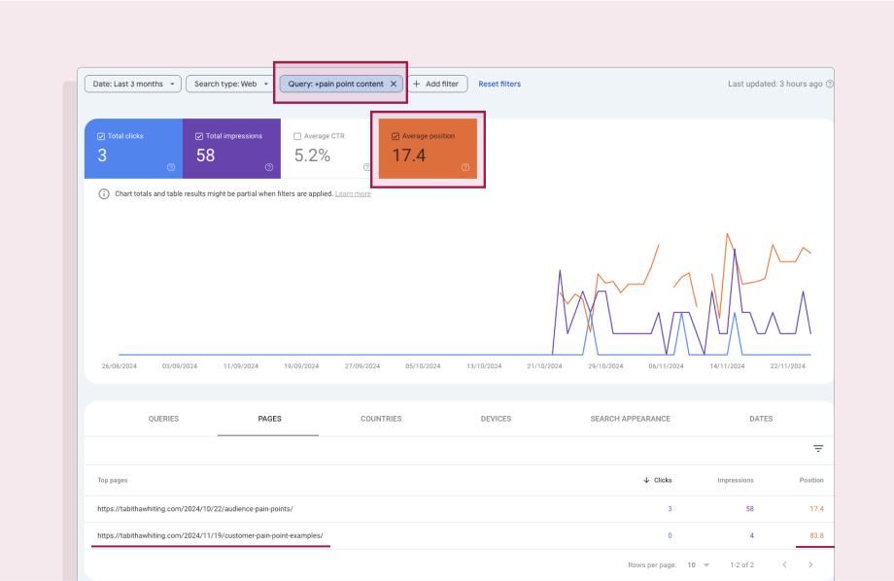Remove the Query pain point content filter chip
The width and height of the screenshot is (894, 581).
click(394, 84)
